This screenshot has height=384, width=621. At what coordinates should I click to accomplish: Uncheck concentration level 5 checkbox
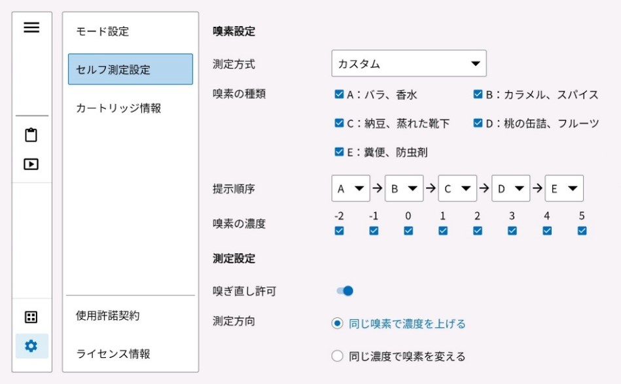(x=582, y=230)
